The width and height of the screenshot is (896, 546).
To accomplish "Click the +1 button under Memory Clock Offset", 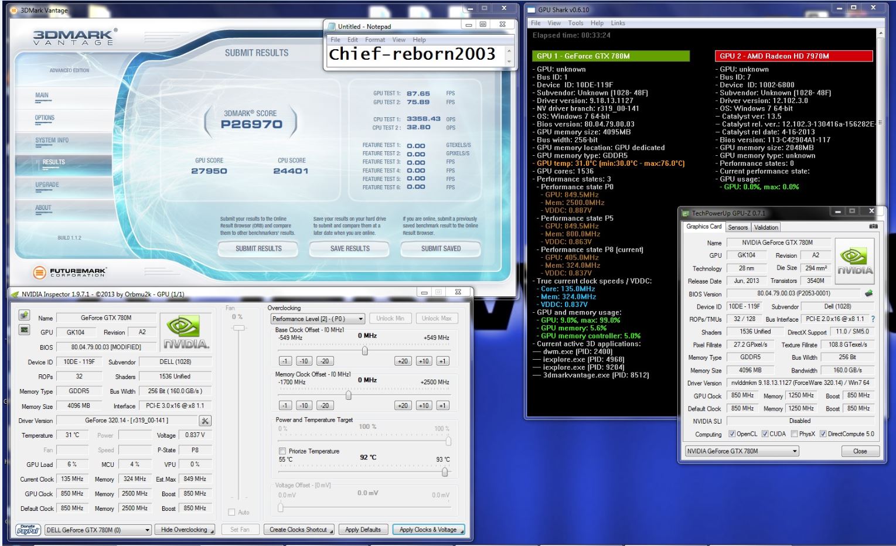I will click(x=442, y=405).
